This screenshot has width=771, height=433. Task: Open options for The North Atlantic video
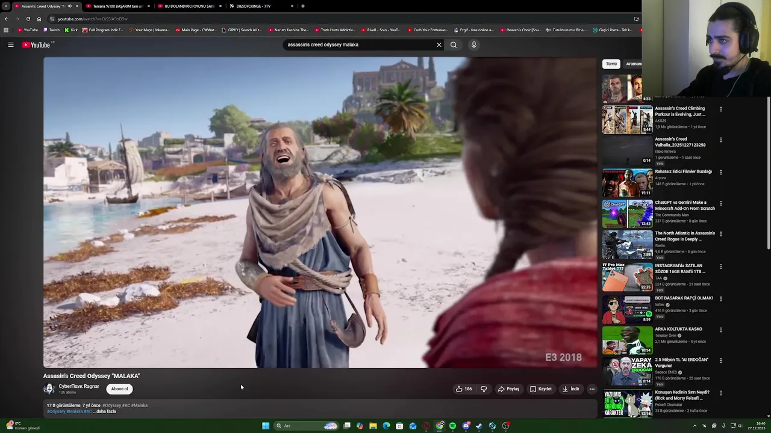721,234
